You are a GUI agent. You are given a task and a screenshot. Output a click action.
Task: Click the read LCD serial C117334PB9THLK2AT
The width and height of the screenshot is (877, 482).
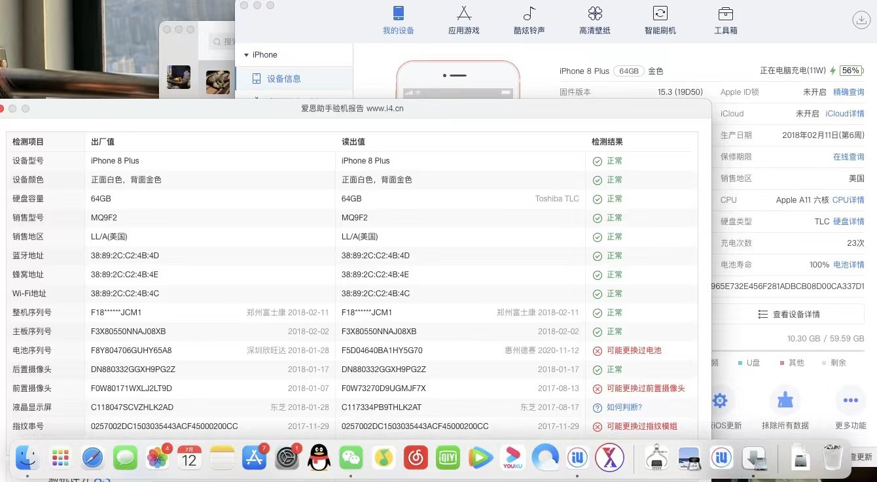click(382, 407)
